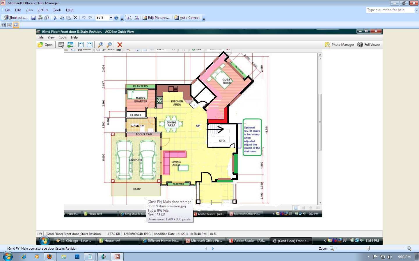Click the Copy icon in the toolbar

click(62, 18)
